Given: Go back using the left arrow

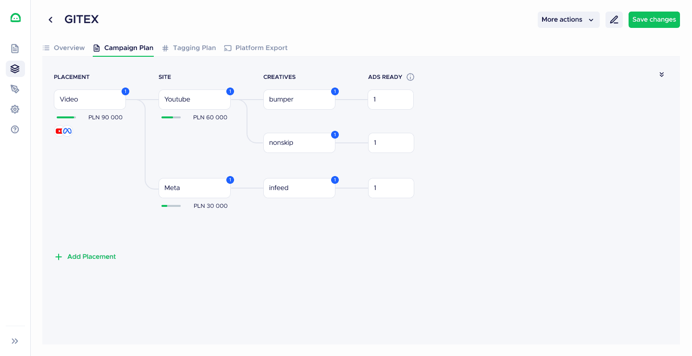Looking at the screenshot, I should [50, 20].
